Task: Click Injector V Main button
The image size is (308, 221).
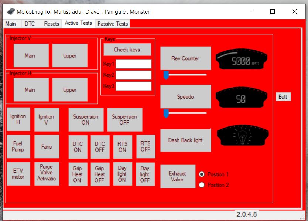Action: coord(30,55)
